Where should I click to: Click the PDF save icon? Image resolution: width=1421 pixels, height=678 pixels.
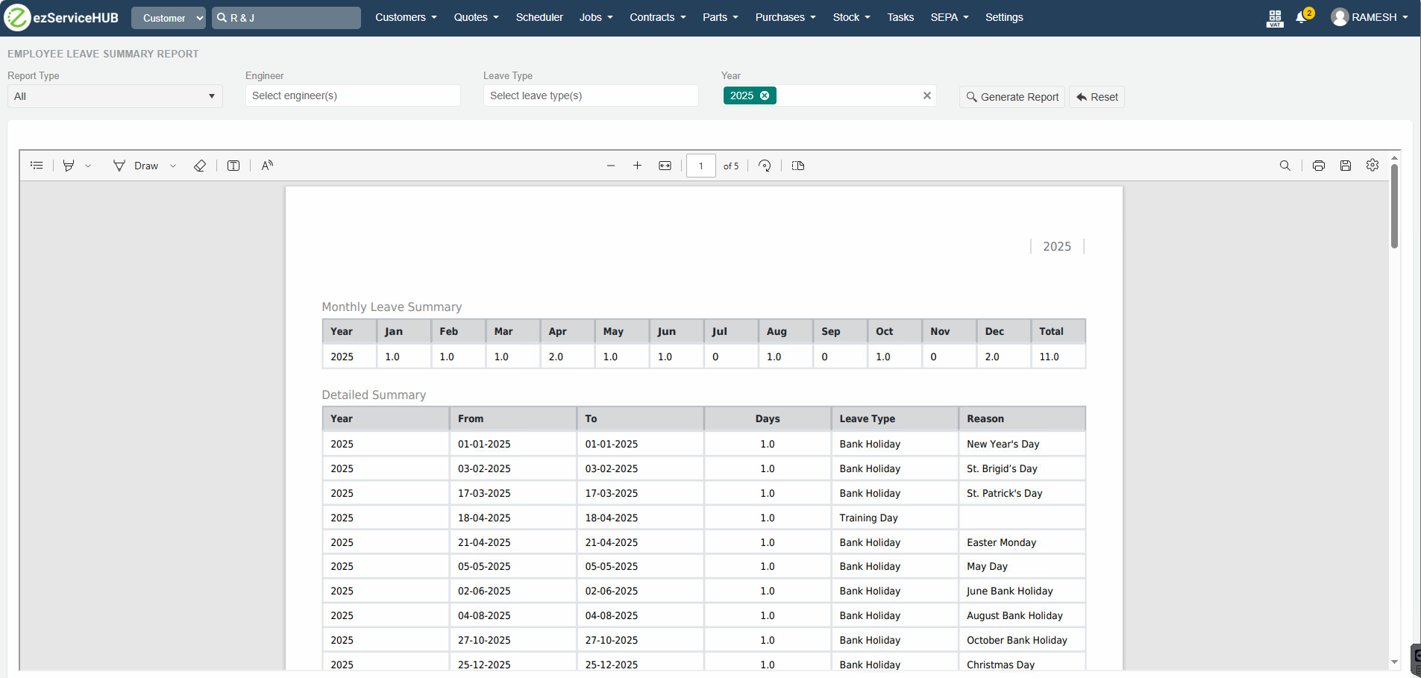(1346, 166)
